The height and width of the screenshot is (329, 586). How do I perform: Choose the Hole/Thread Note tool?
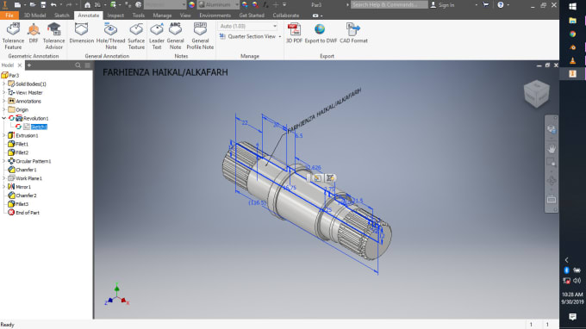[x=110, y=36]
